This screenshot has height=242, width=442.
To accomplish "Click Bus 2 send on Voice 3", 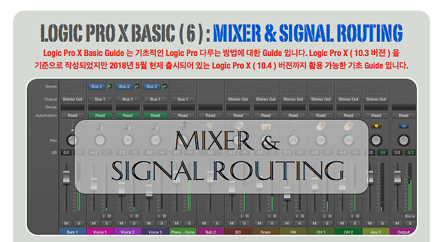I will [152, 86].
